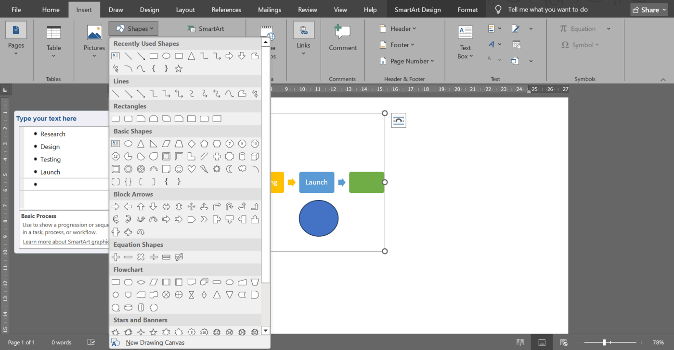Switch to the SmartArt Design tab

(x=417, y=9)
